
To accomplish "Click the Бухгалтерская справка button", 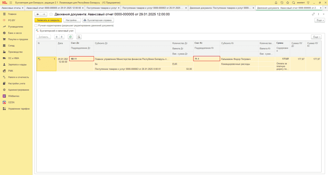I will click(x=97, y=20).
